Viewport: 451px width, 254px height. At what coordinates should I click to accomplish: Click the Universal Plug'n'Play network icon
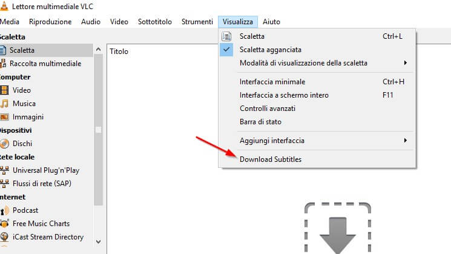4,170
